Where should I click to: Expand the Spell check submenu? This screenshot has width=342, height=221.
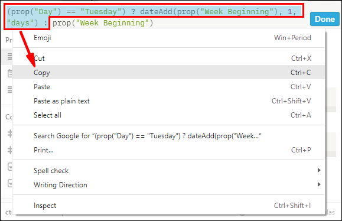click(168, 170)
